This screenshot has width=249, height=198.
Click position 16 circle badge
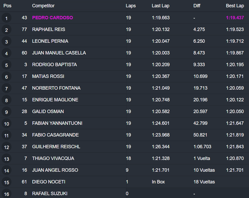coord(7,194)
